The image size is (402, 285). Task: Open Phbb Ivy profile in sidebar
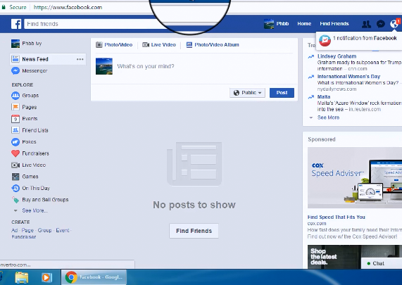tap(27, 44)
